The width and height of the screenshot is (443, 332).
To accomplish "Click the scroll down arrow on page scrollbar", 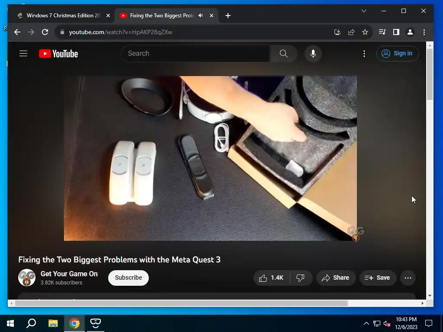I will point(430,296).
